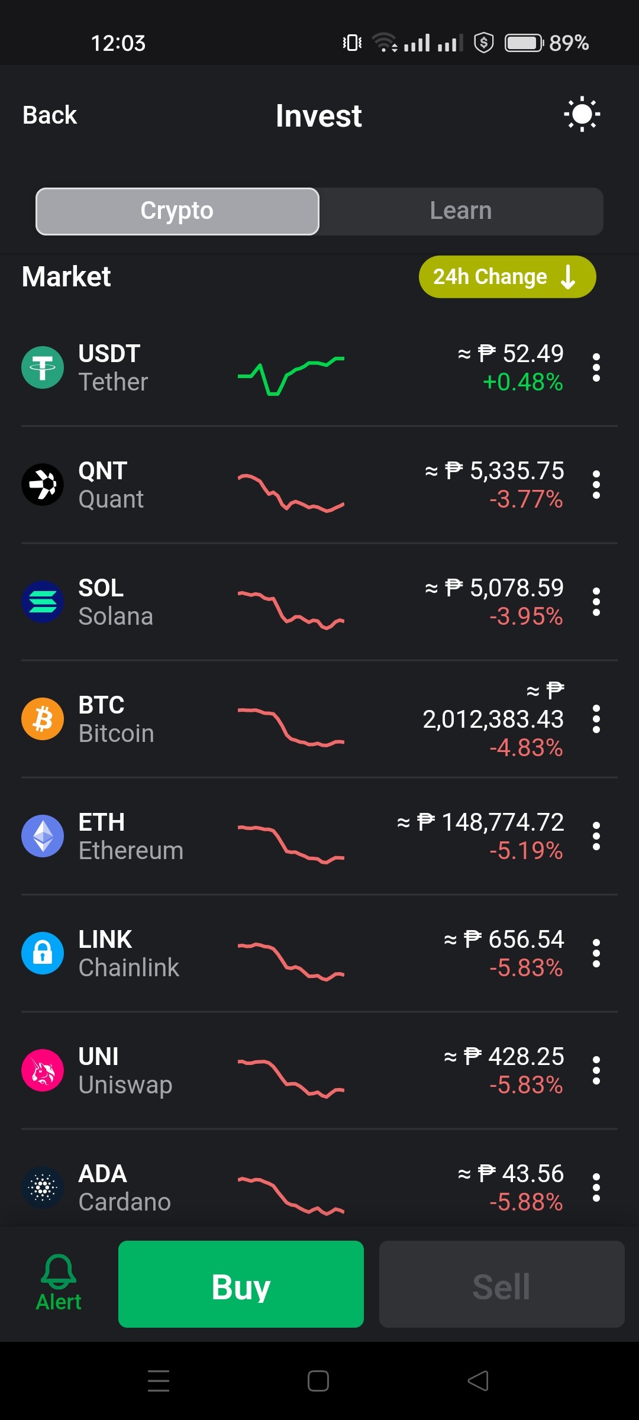
Task: Tap the greyed-out Sell button
Action: click(x=502, y=1284)
